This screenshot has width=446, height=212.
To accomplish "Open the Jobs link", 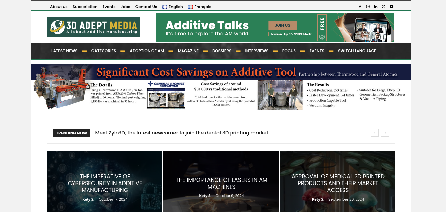I will (125, 7).
